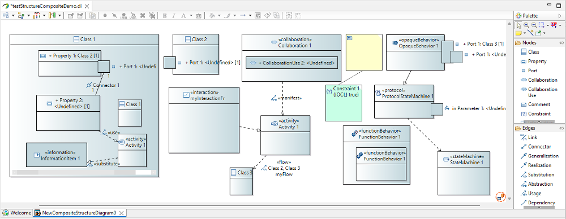
Task: Click the yellow note tool in palette
Action: (x=518, y=33)
